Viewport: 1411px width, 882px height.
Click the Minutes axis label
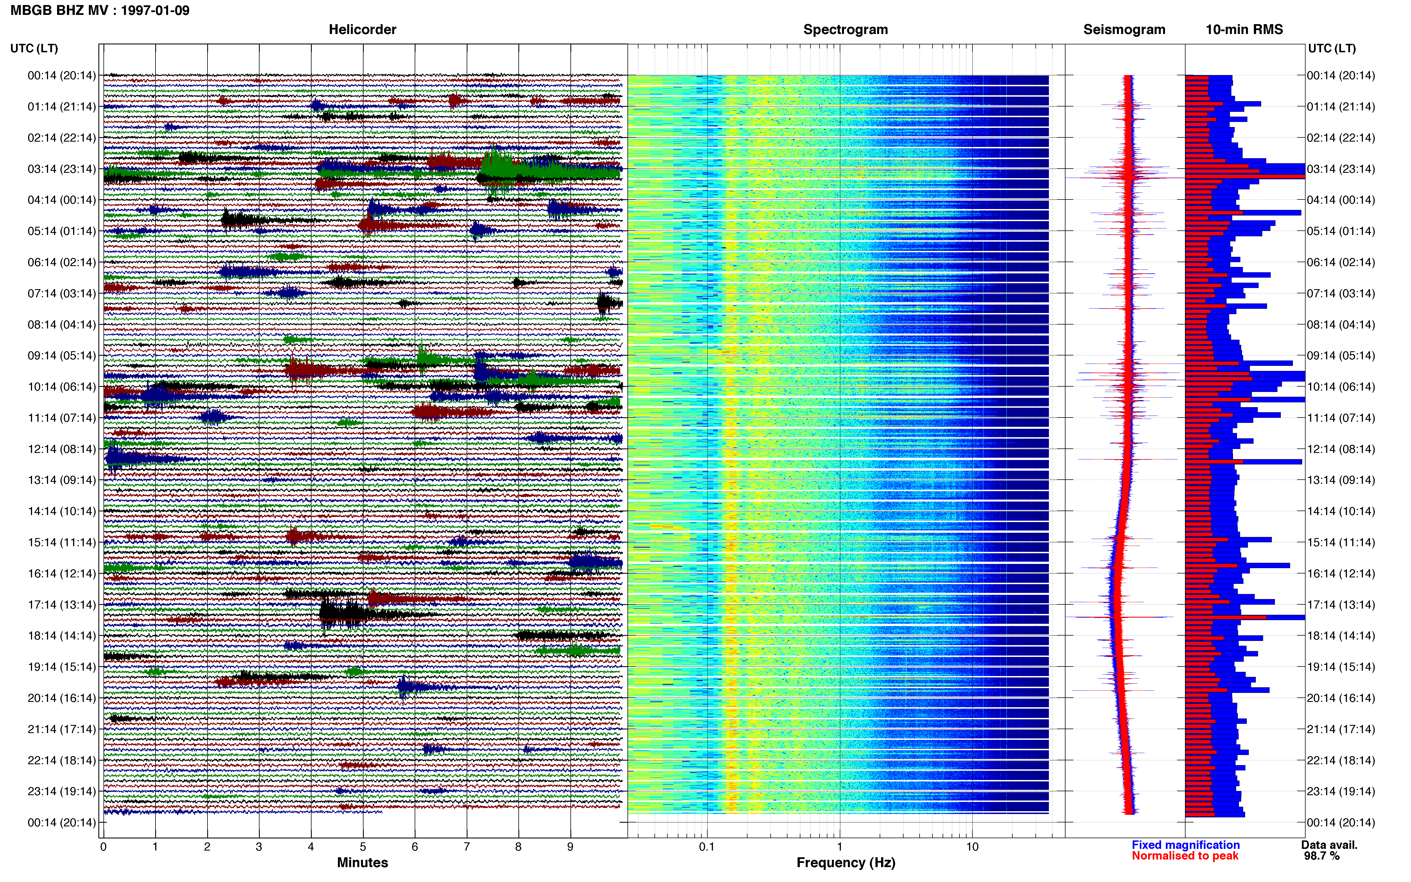[x=362, y=863]
